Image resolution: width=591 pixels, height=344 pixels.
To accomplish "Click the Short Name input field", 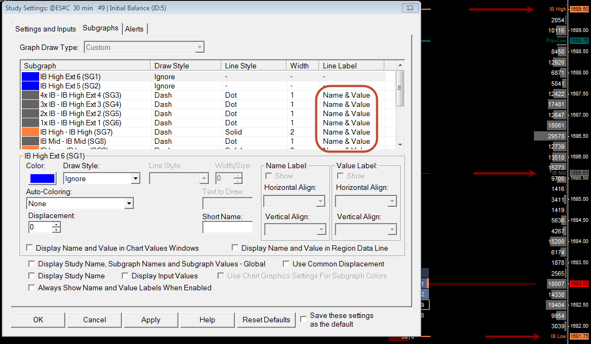I will pos(227,227).
